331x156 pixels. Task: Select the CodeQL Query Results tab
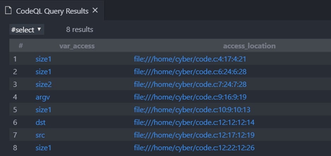pos(52,10)
